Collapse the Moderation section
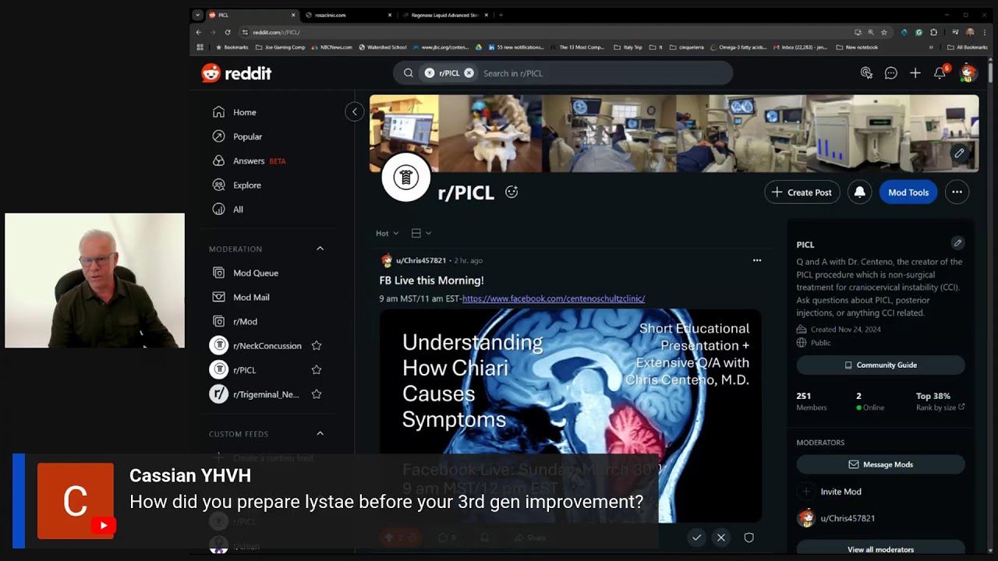This screenshot has width=998, height=561. [320, 249]
